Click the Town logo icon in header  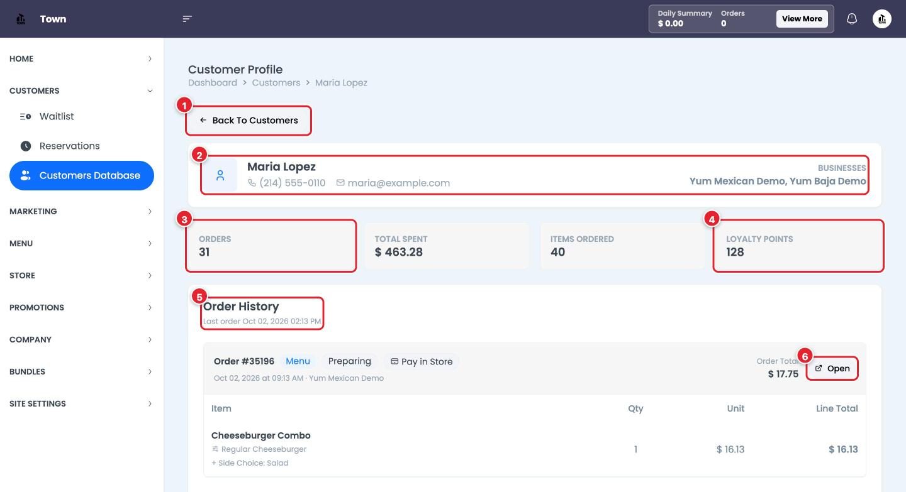click(x=21, y=19)
